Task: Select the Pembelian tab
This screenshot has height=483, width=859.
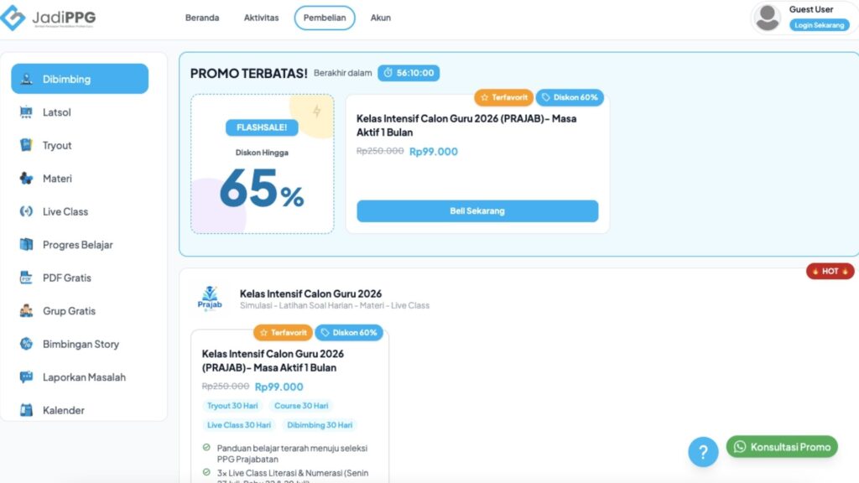Action: [x=325, y=18]
